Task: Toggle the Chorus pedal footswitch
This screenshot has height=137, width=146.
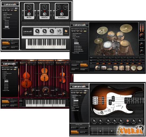Action: 44,14
